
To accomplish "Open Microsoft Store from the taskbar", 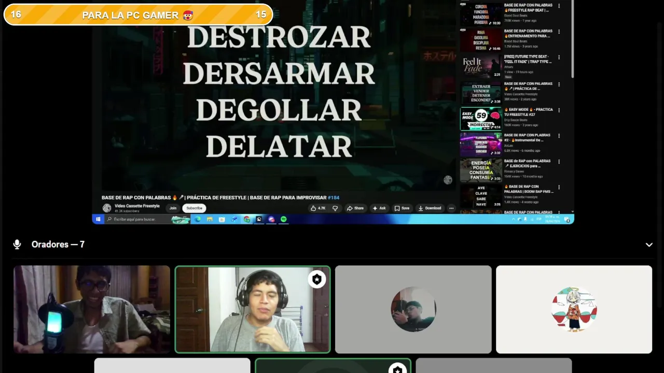I will point(222,220).
